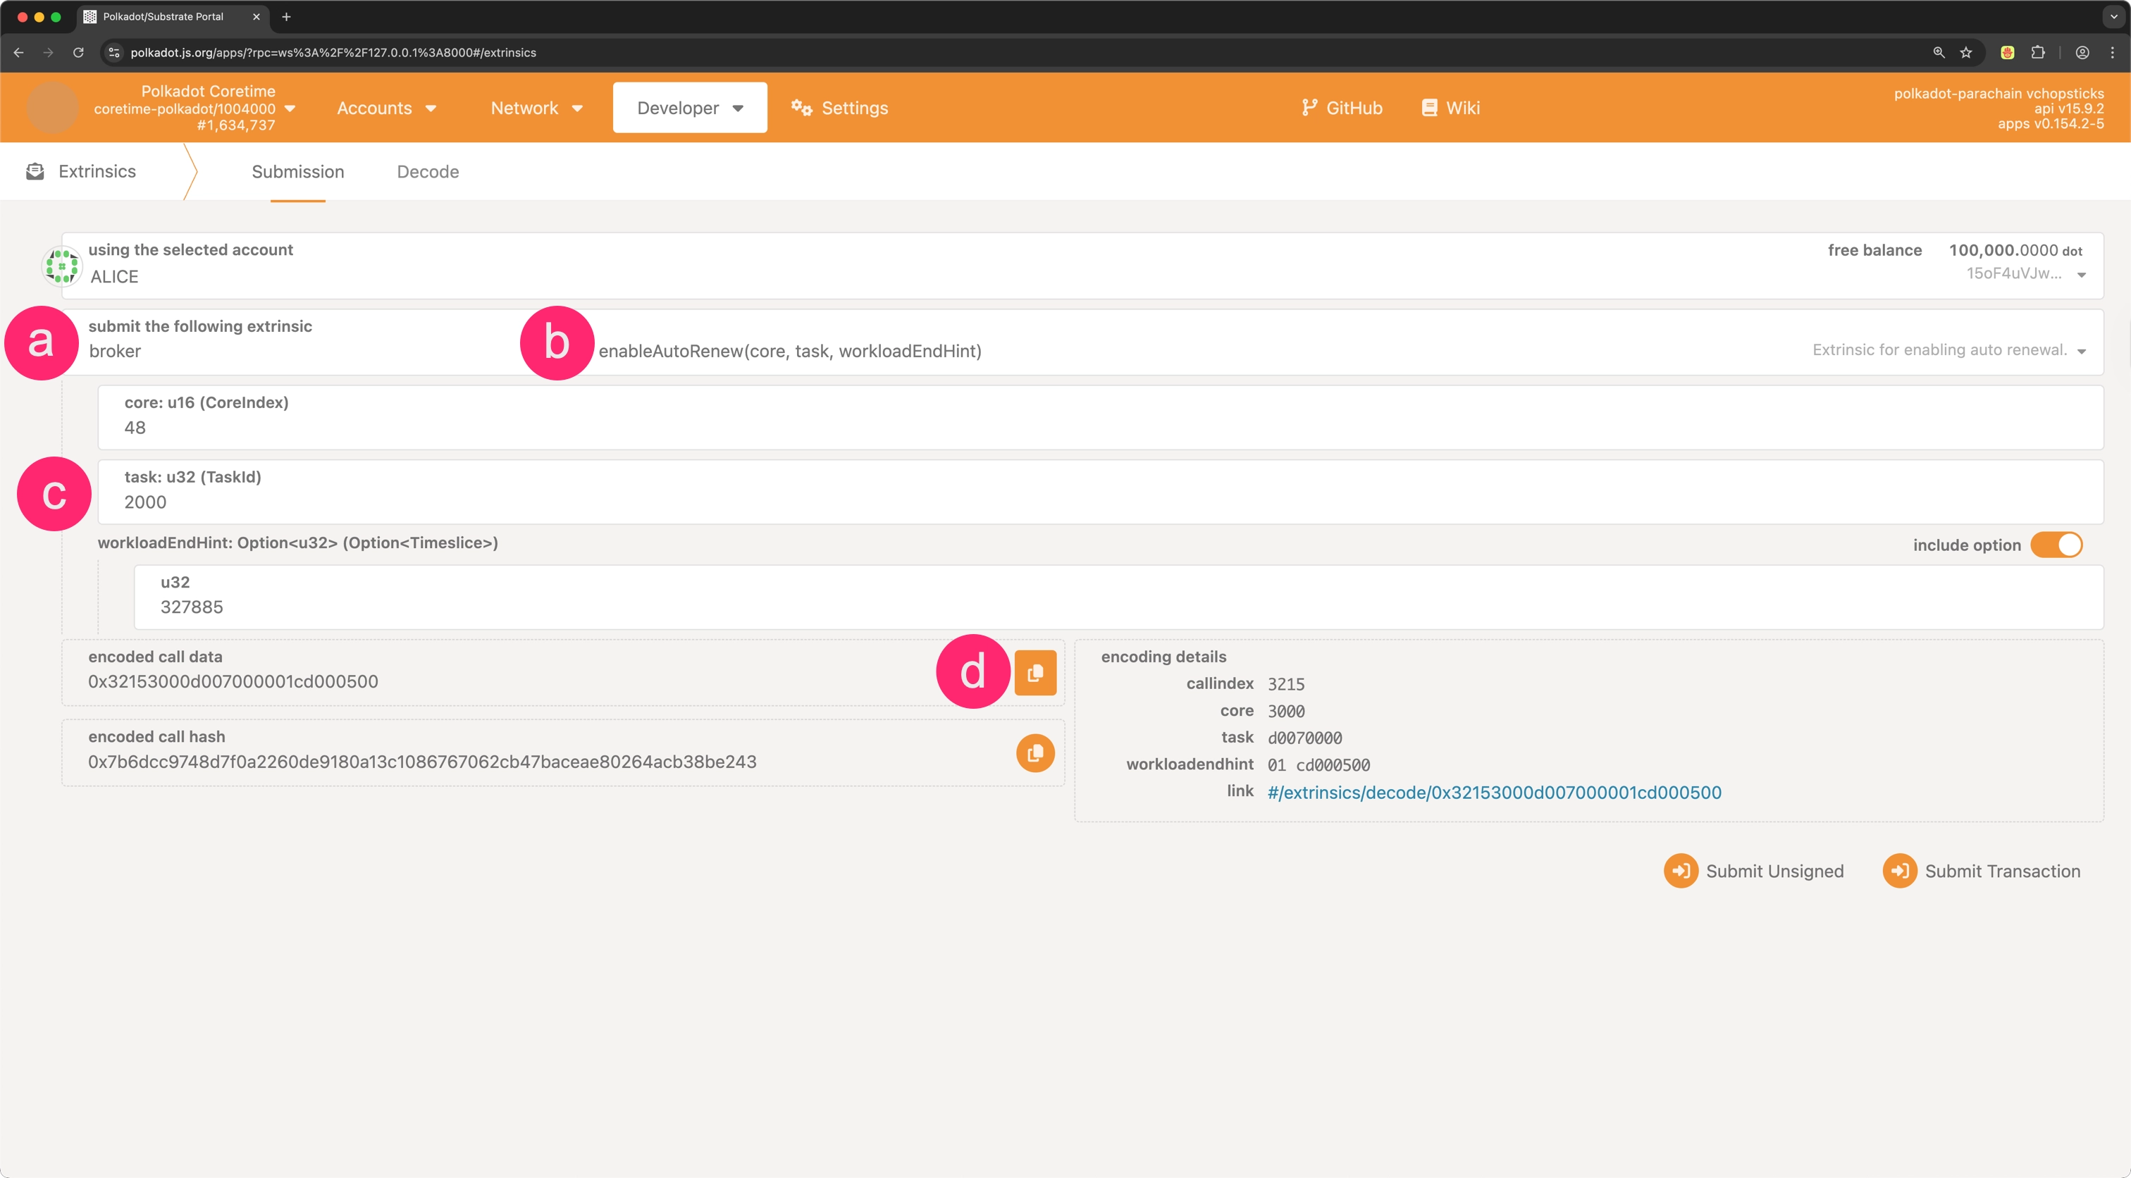Click the callindex value 3215
2131x1178 pixels.
click(1286, 684)
